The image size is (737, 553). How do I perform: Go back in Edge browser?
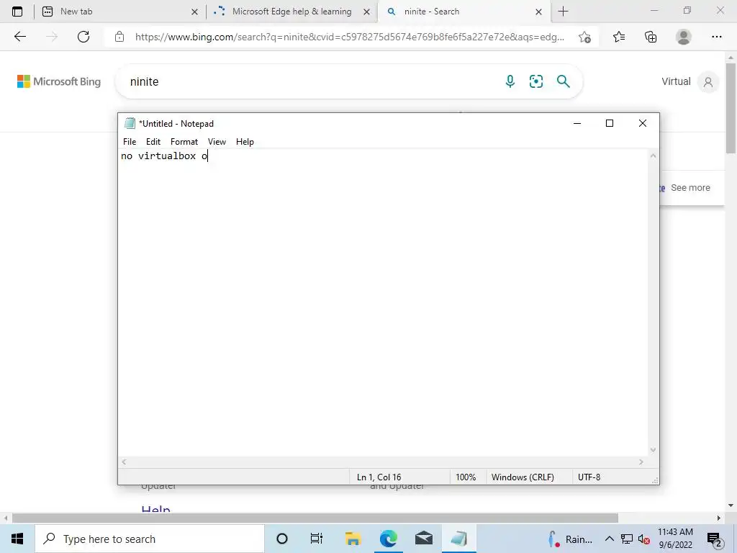(19, 37)
